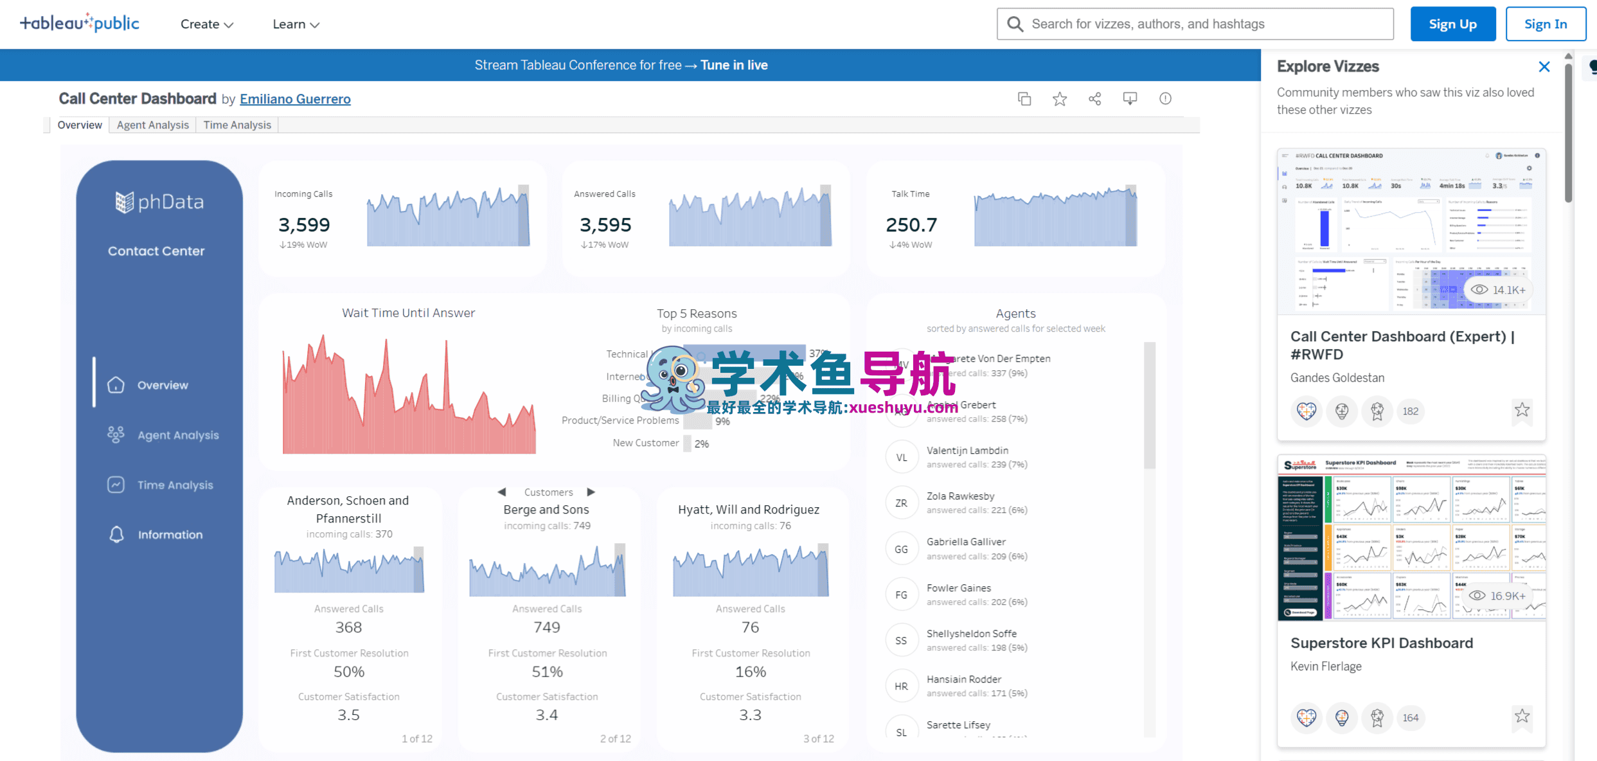
Task: Click the award reaction on the Superstore KPI card
Action: (x=1377, y=717)
